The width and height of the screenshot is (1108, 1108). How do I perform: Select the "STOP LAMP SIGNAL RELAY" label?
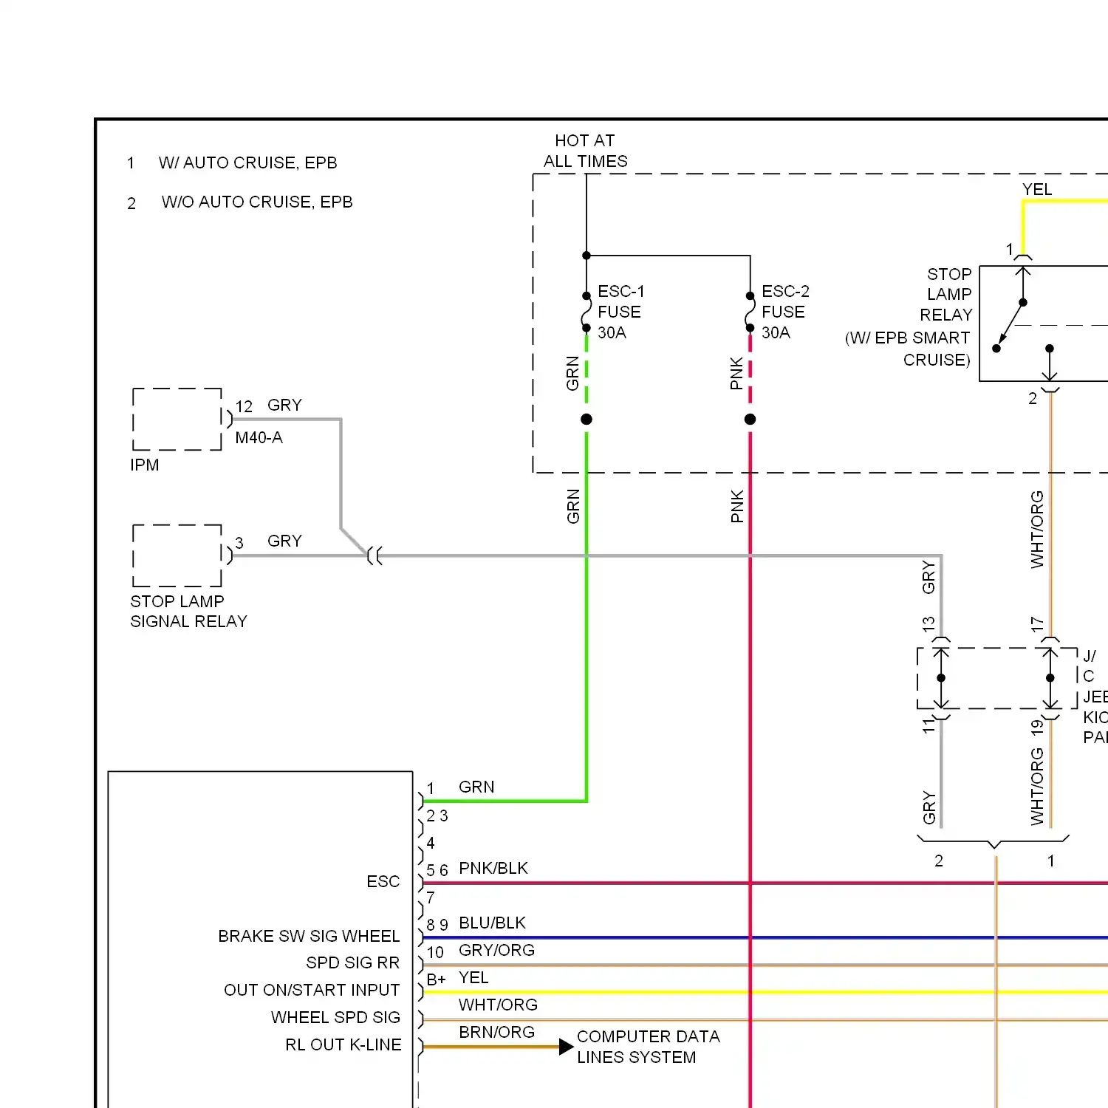pos(188,611)
